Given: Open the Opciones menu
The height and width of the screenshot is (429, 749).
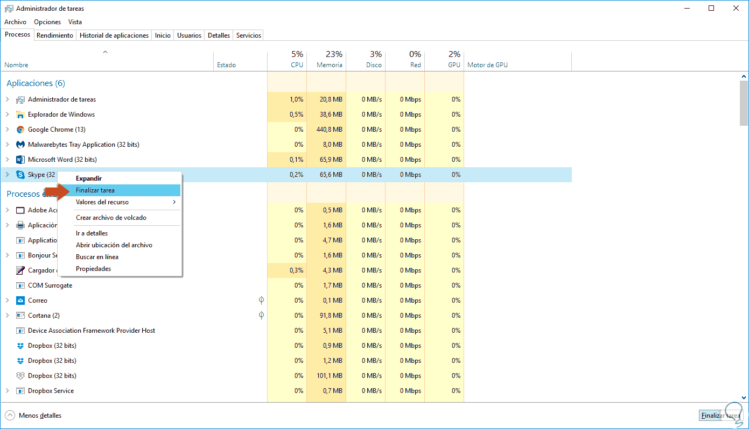Looking at the screenshot, I should click(47, 22).
